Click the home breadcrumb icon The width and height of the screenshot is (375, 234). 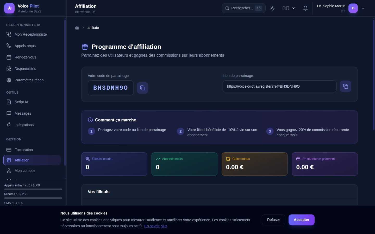(77, 28)
